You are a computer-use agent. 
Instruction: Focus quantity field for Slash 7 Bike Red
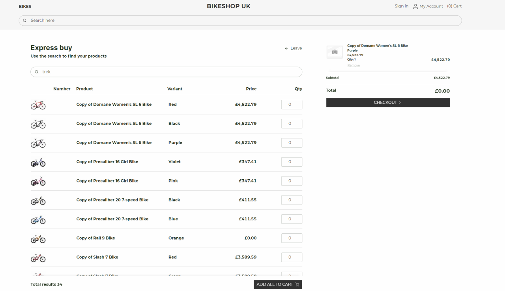coord(291,257)
